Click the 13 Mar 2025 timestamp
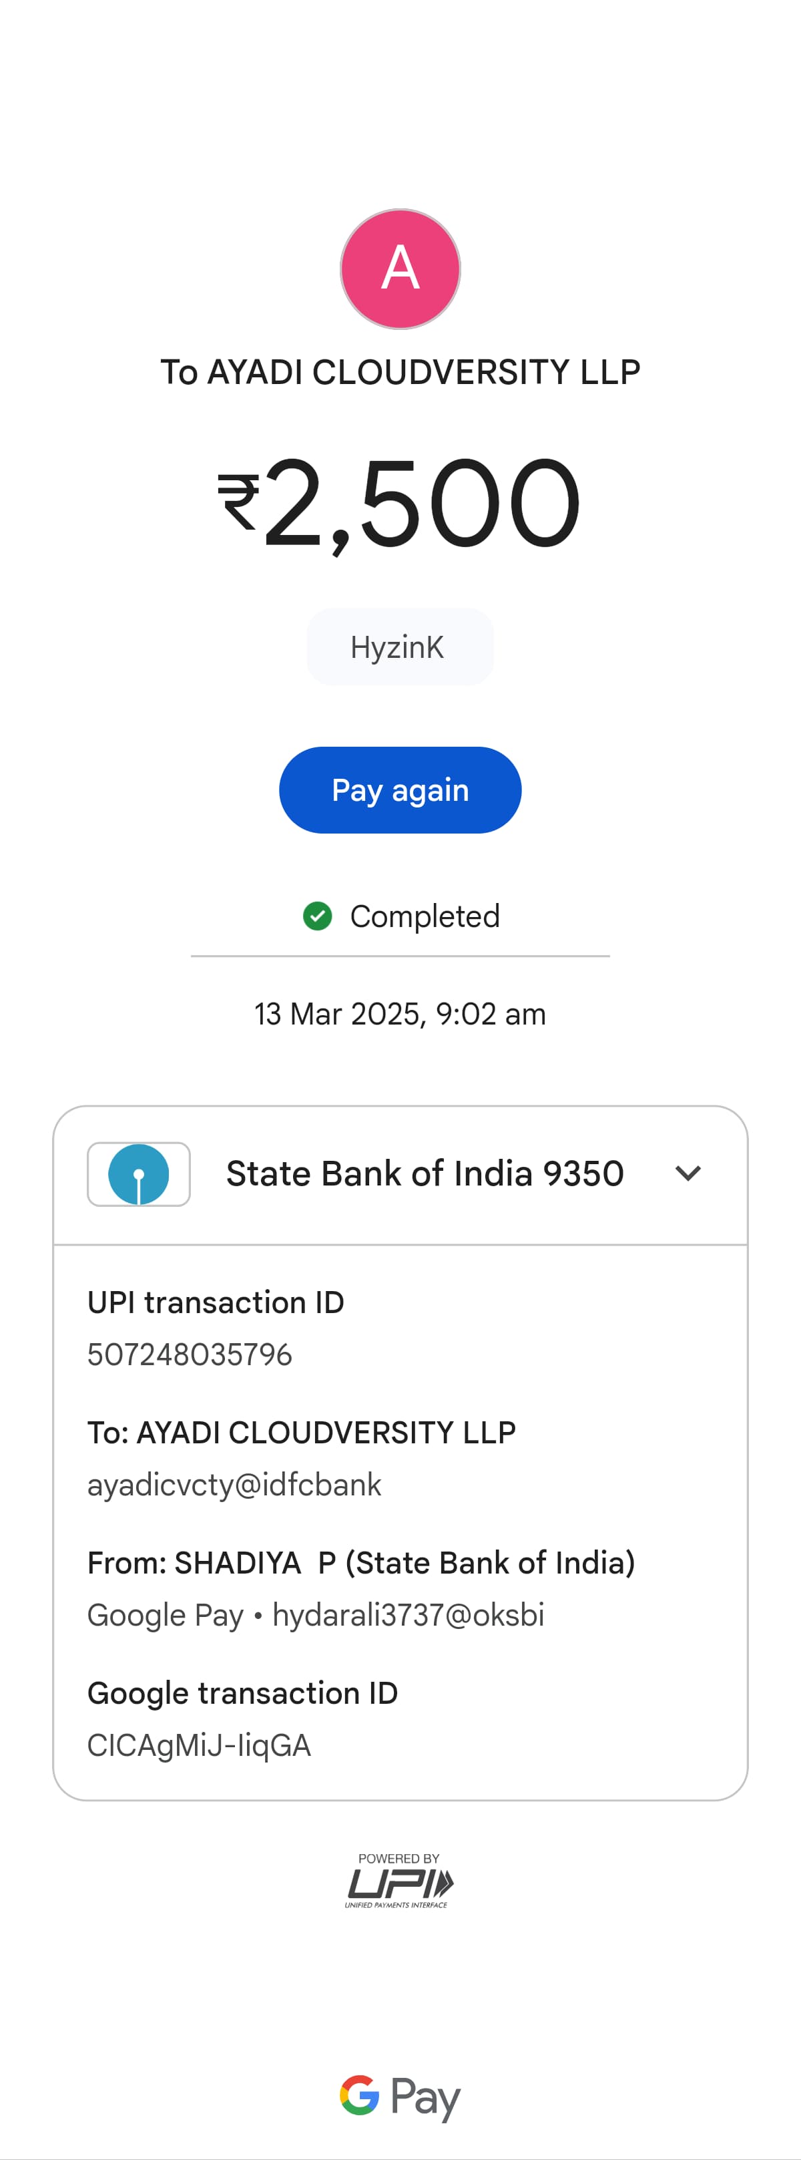801x2160 pixels. 400,1014
